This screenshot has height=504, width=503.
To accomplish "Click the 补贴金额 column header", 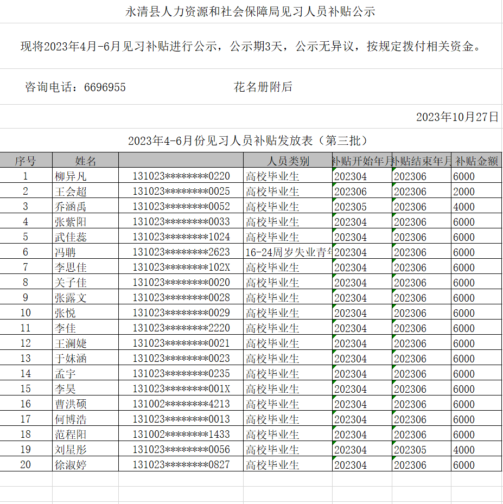I will click(x=476, y=161).
